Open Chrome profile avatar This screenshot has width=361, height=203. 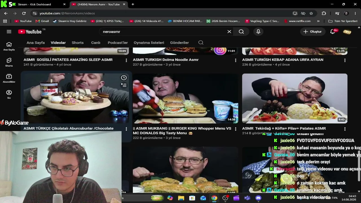tap(346, 13)
